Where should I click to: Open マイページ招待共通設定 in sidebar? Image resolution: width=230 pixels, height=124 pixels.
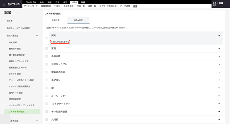pos(20,86)
